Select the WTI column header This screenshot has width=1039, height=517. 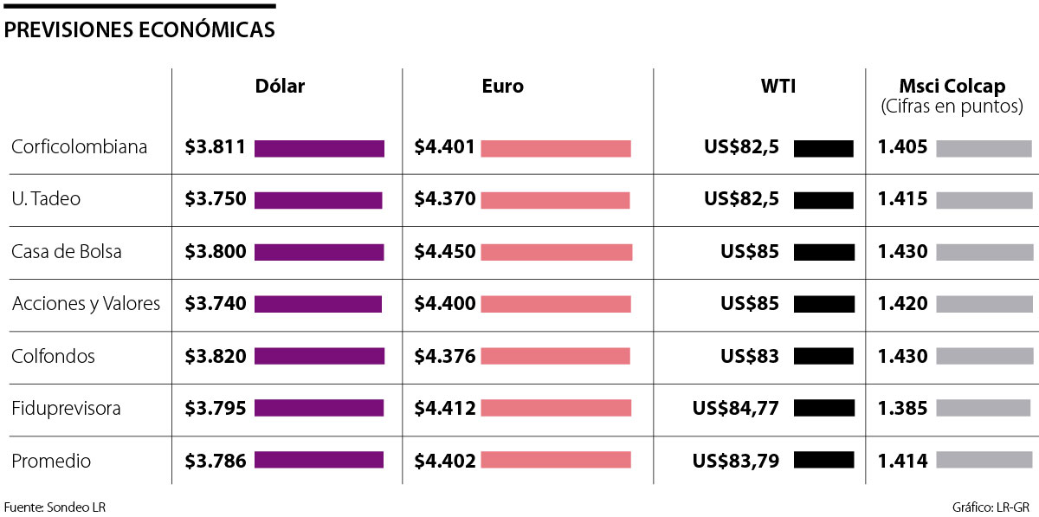tap(778, 86)
